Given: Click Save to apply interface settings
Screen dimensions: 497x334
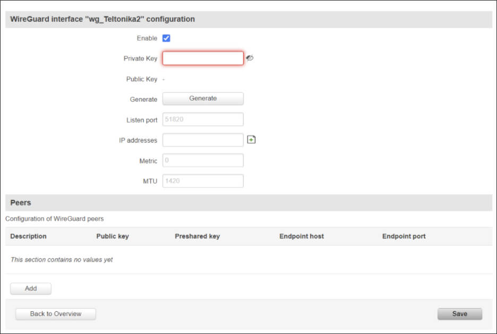Looking at the screenshot, I should click(459, 313).
